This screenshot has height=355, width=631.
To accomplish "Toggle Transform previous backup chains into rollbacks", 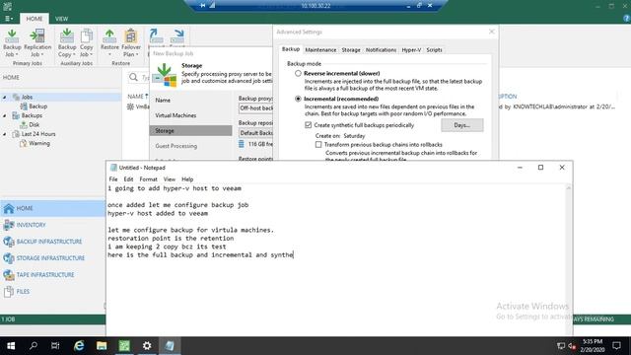I will point(318,145).
